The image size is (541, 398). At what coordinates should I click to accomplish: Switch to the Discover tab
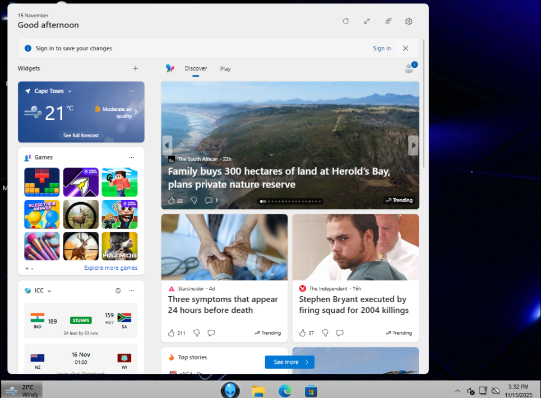pos(196,68)
